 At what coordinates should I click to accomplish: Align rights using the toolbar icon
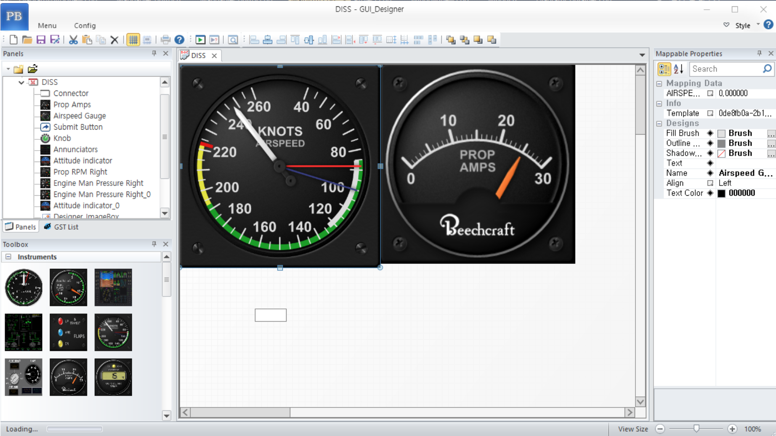click(282, 40)
